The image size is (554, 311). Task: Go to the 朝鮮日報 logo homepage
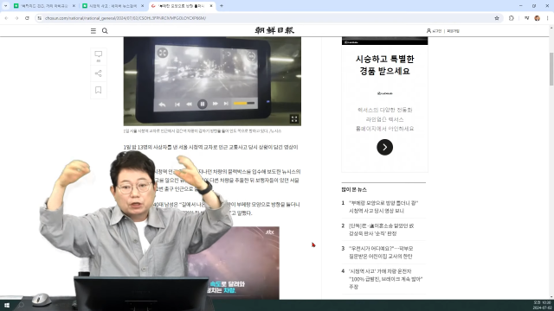coord(274,31)
